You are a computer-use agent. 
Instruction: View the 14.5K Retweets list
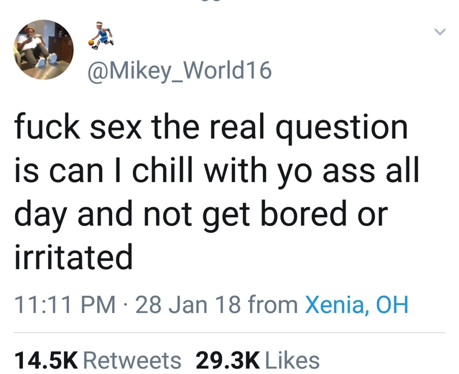(x=98, y=360)
